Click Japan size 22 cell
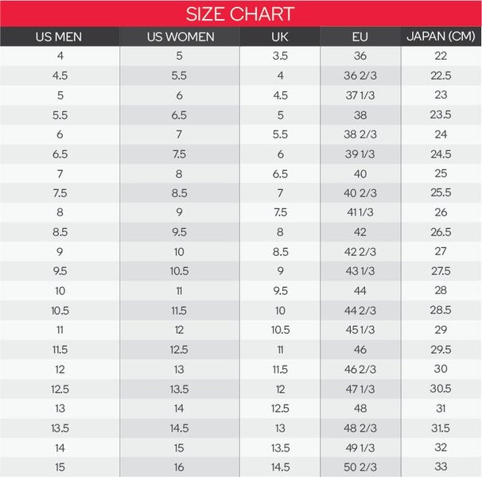 [x=441, y=56]
